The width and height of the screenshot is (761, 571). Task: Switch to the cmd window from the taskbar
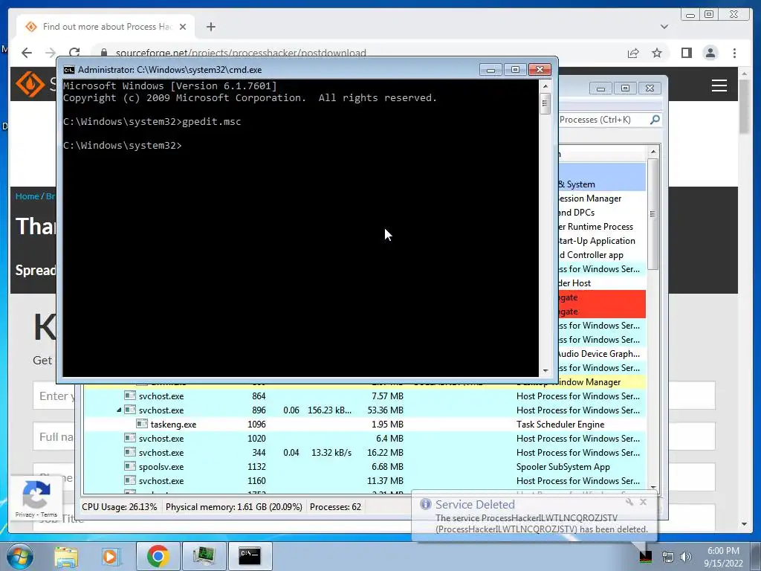pyautogui.click(x=250, y=556)
